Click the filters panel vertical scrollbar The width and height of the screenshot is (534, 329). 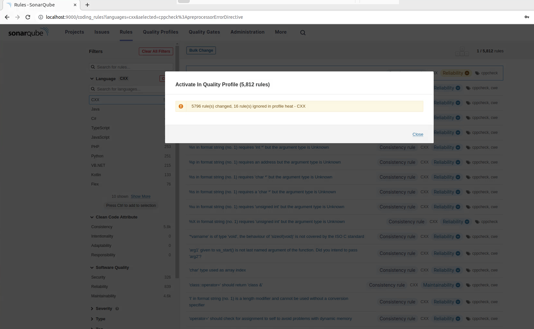coord(177,162)
